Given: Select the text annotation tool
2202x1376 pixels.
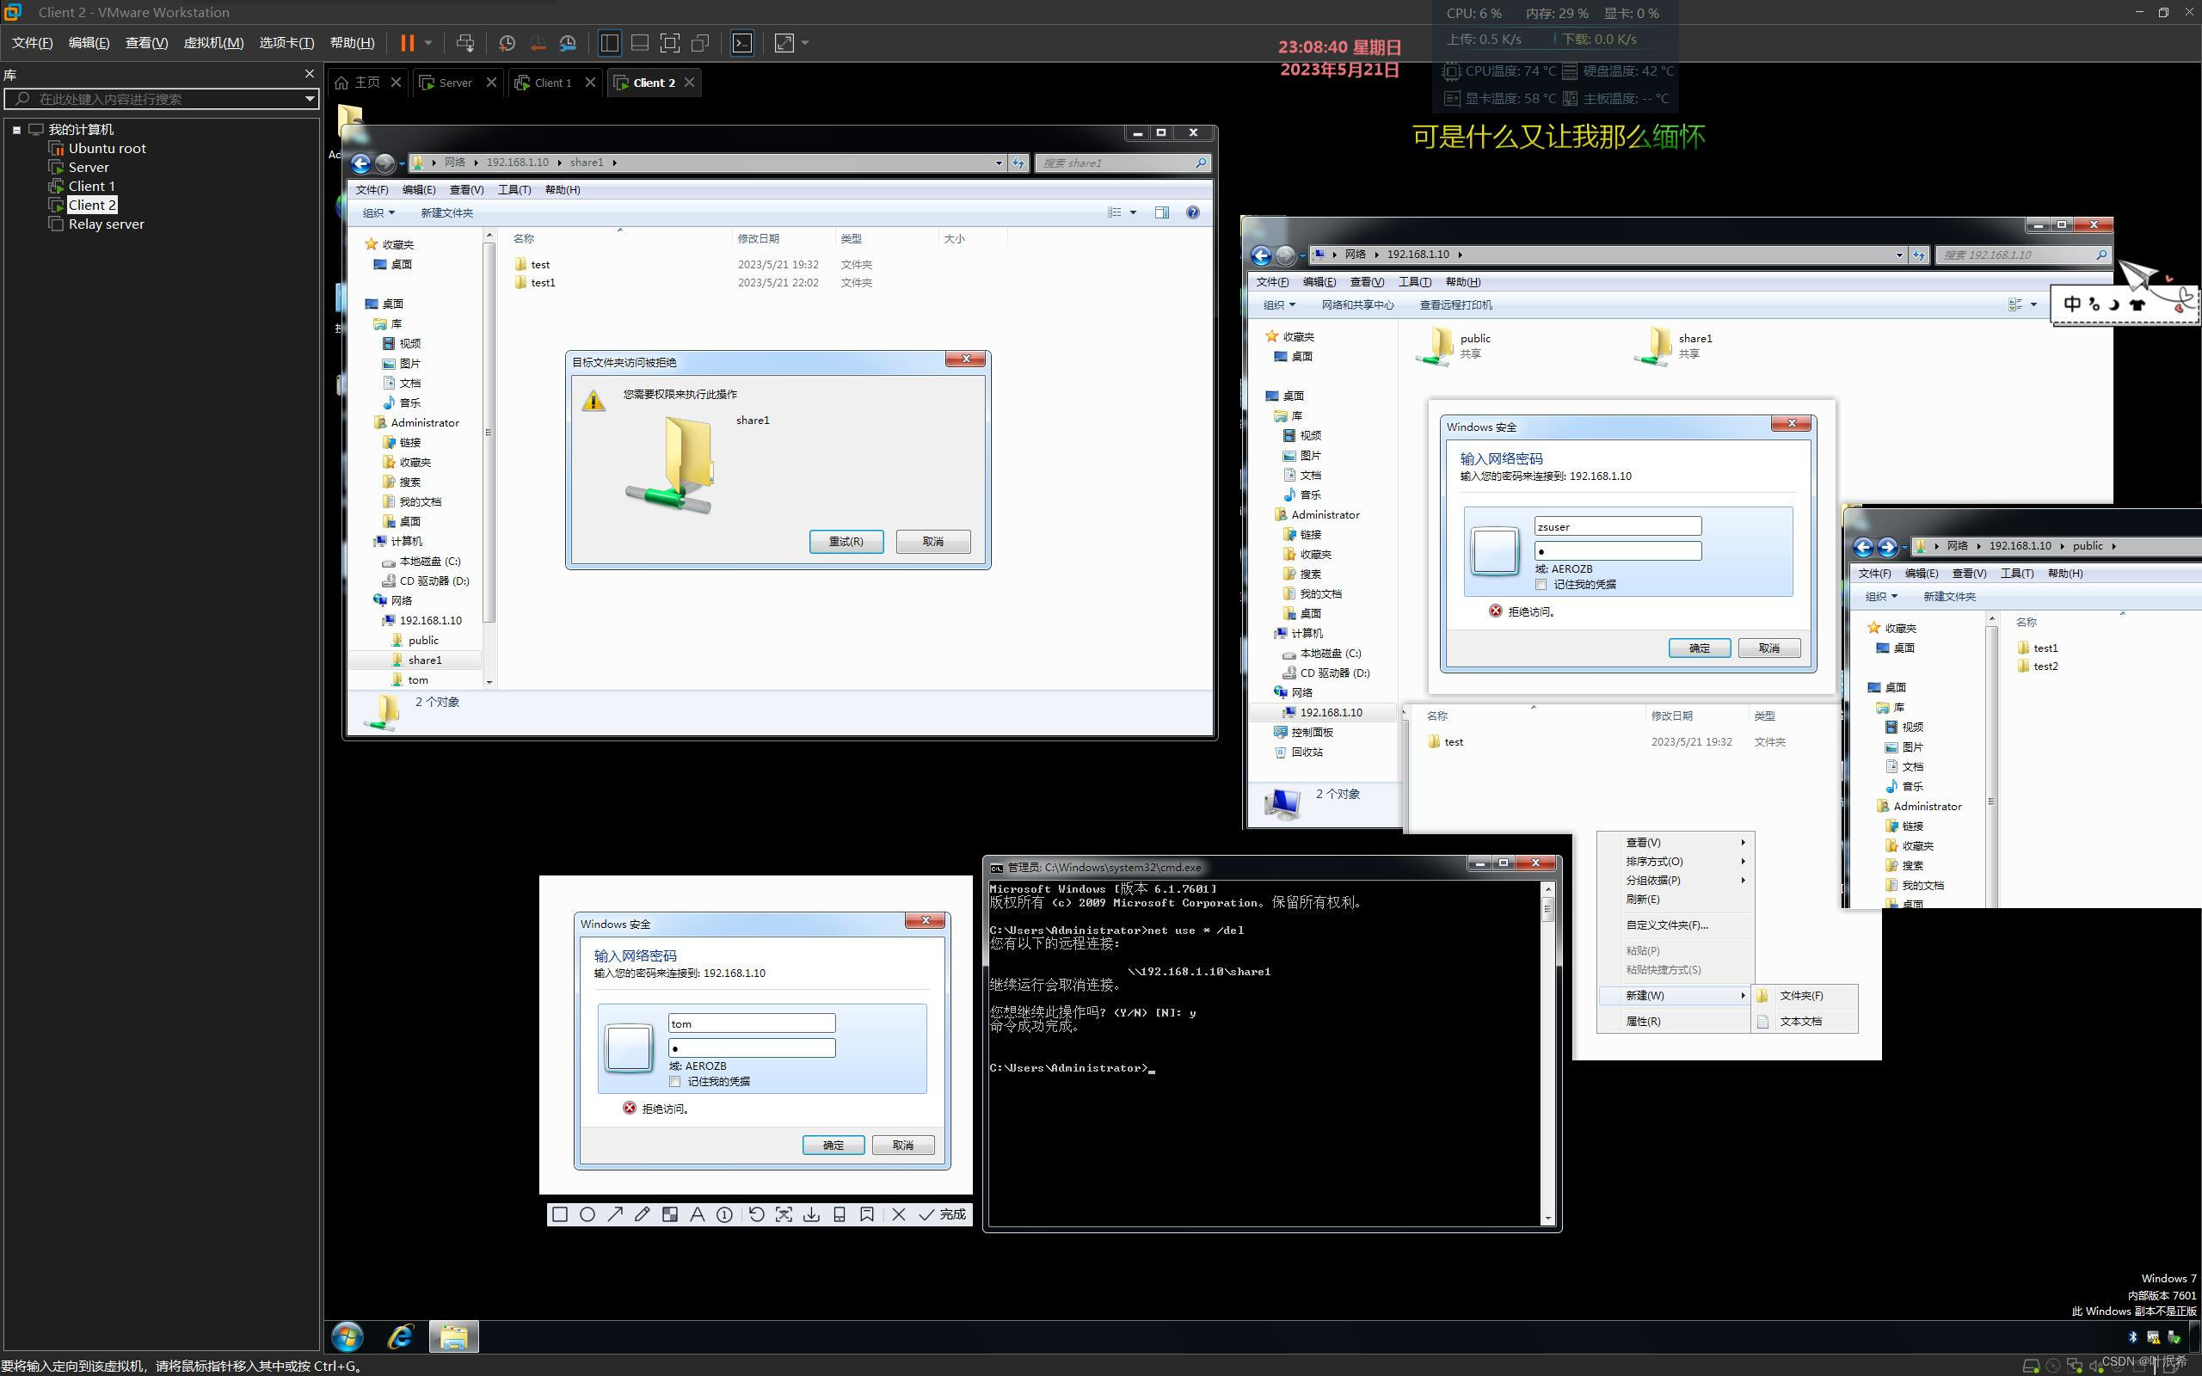Looking at the screenshot, I should pyautogui.click(x=697, y=1214).
